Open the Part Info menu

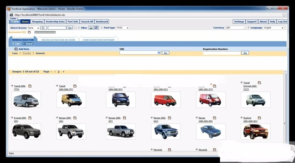coord(73,22)
